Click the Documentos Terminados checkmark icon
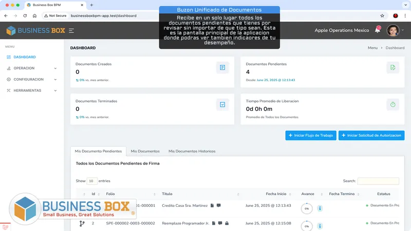 222,105
